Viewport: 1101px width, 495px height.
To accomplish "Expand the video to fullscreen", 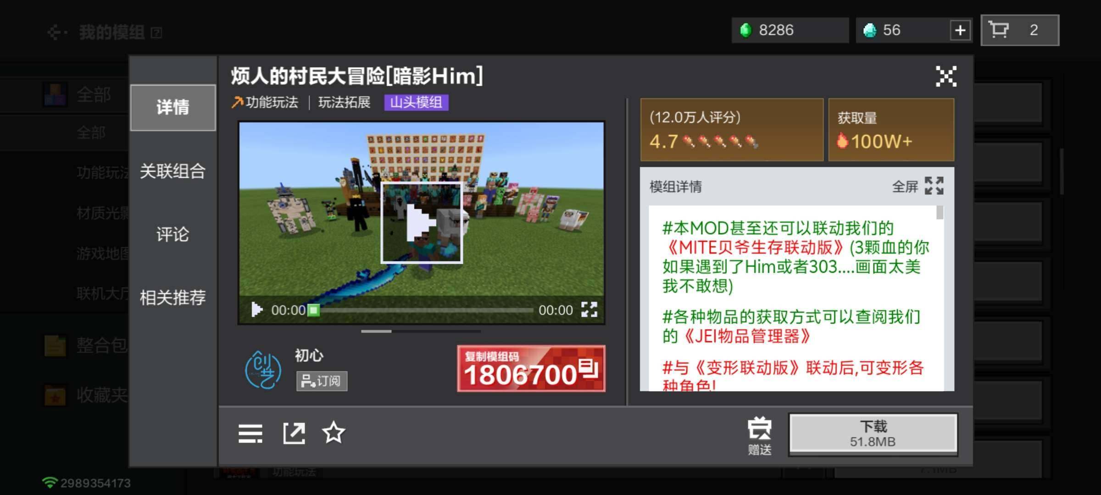I will (x=589, y=310).
